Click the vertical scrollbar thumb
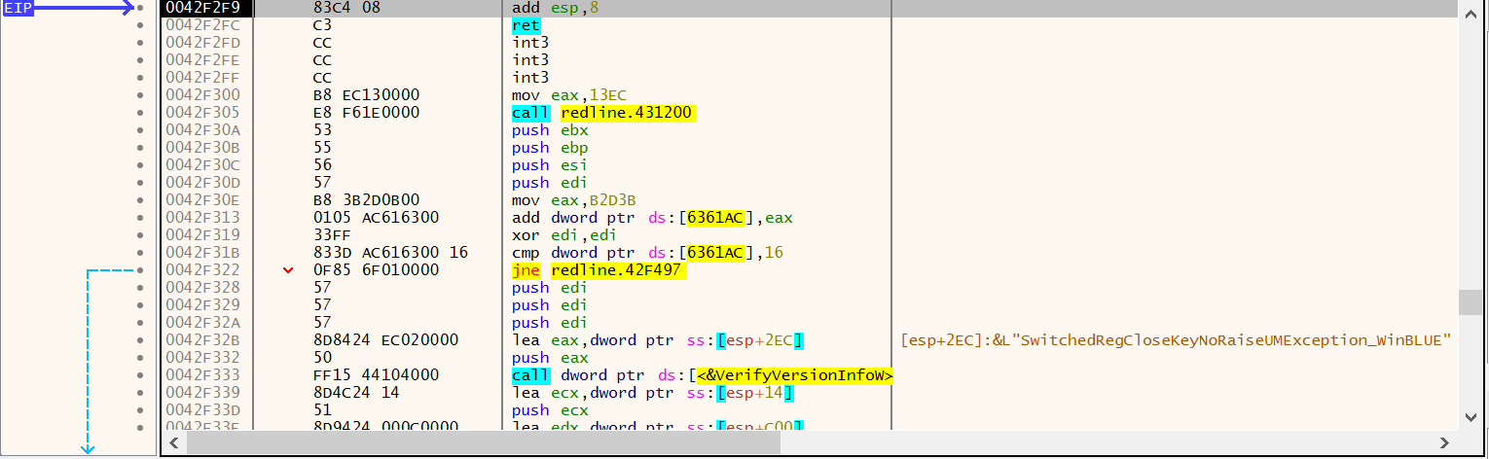 pyautogui.click(x=1471, y=302)
